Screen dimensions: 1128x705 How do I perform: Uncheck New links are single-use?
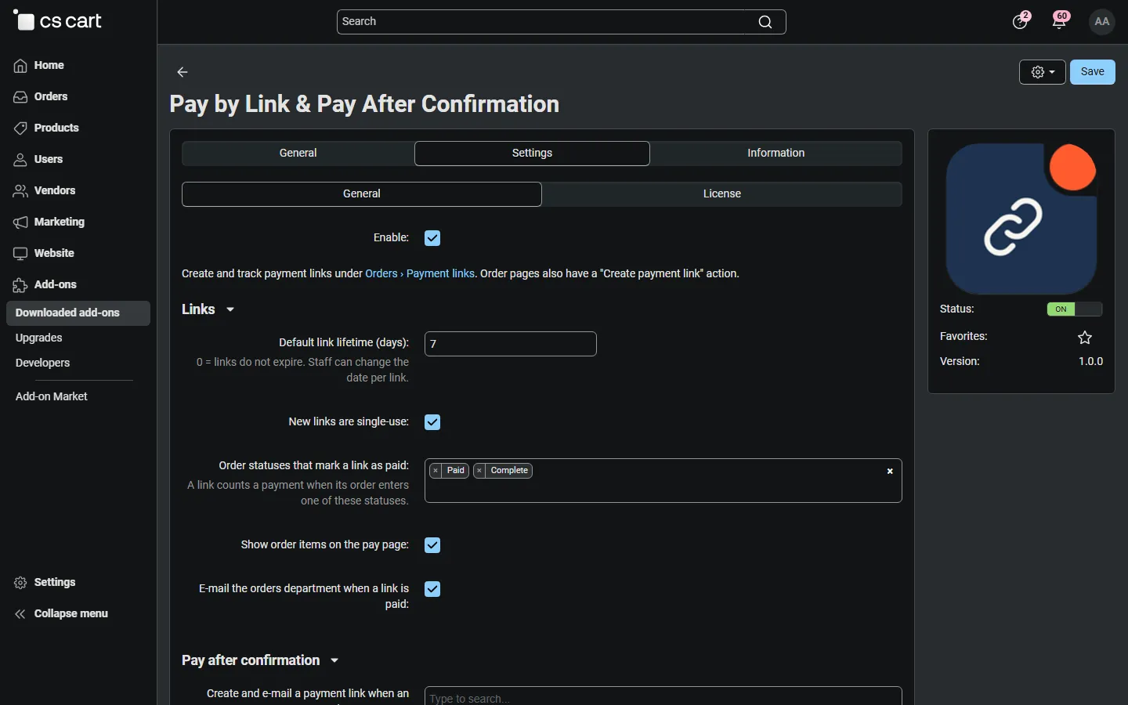(x=432, y=422)
